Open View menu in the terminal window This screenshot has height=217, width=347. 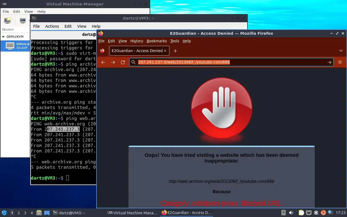pyautogui.click(x=82, y=26)
